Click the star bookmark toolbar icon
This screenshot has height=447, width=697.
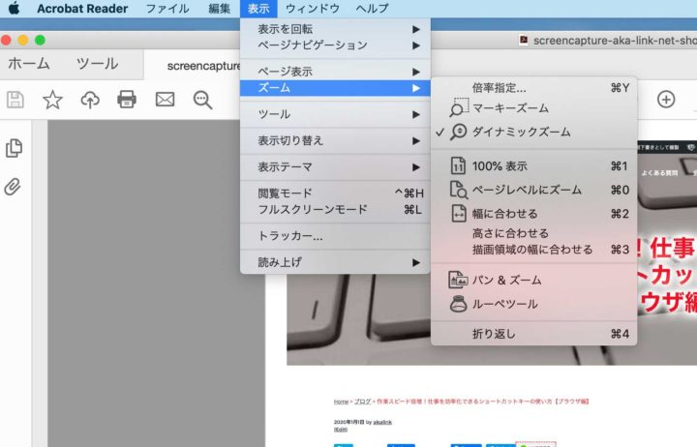pos(52,100)
